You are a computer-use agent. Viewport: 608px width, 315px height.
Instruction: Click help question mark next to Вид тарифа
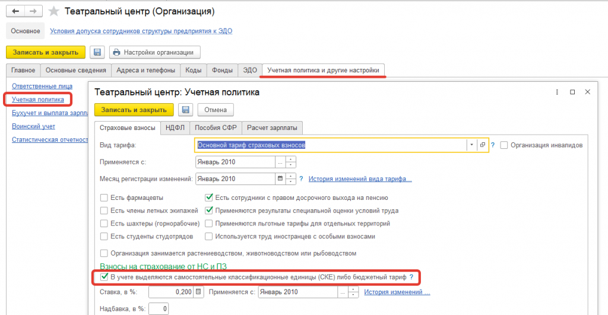pos(493,145)
